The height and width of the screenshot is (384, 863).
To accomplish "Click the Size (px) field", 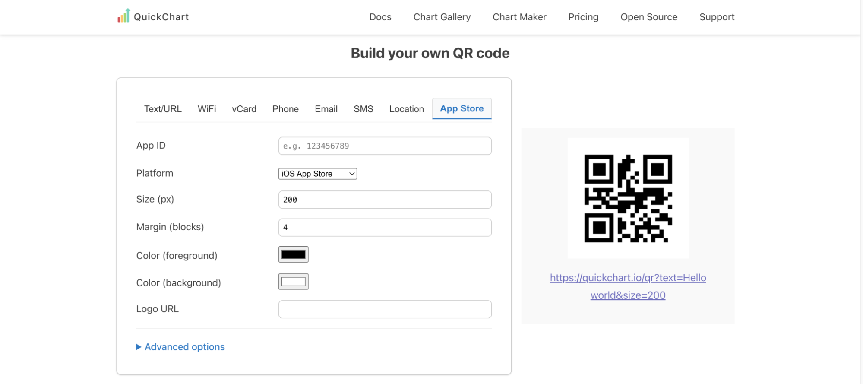I will click(385, 200).
